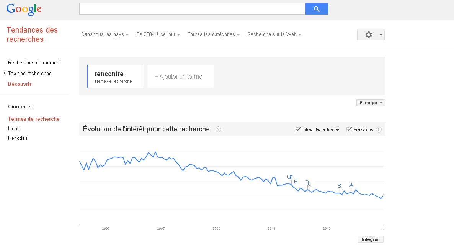Open help icon next to Prévisions
Screen dimensions: 454x249
379,129
